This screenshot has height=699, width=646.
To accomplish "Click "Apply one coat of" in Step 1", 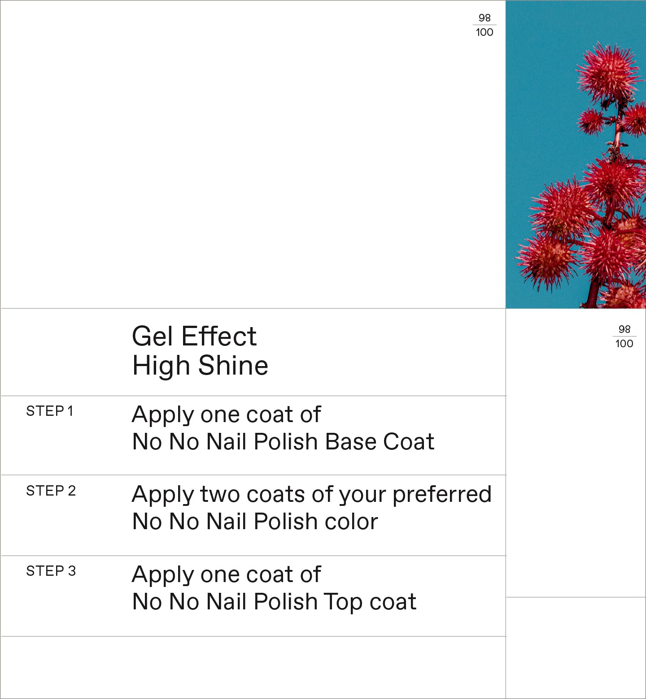I will 226,414.
